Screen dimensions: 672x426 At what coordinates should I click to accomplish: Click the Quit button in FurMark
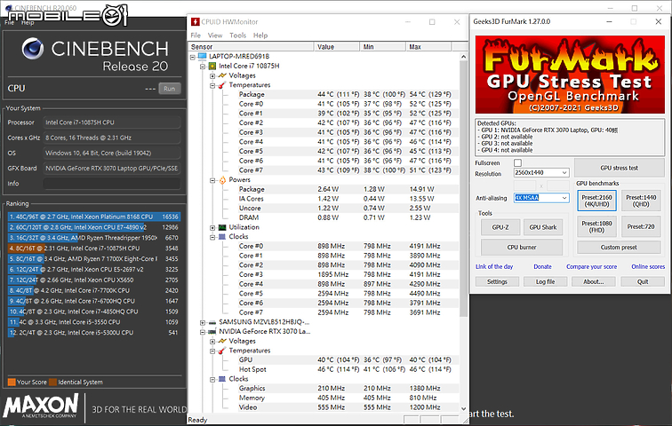(x=643, y=282)
